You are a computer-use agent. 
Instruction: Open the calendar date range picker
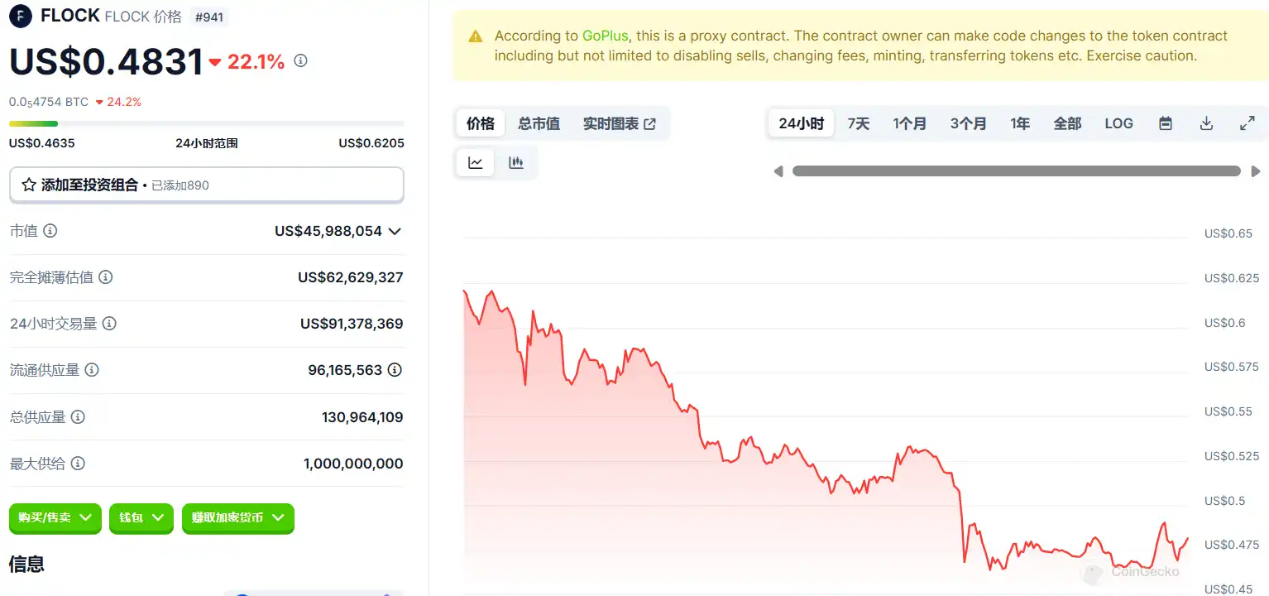pyautogui.click(x=1165, y=123)
